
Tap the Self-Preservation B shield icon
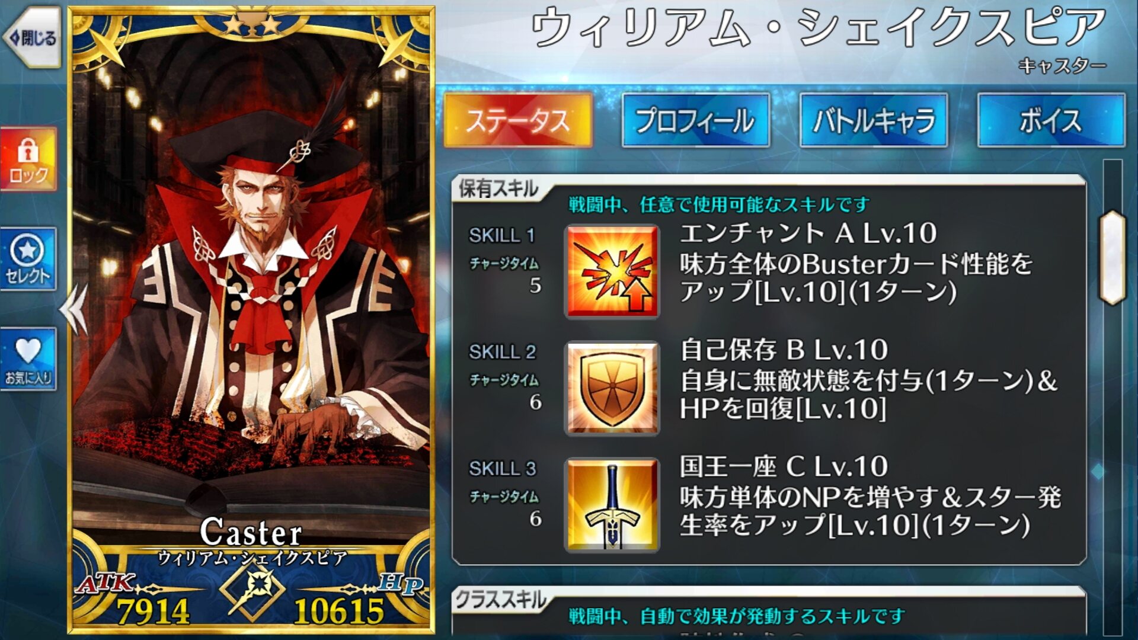(612, 388)
